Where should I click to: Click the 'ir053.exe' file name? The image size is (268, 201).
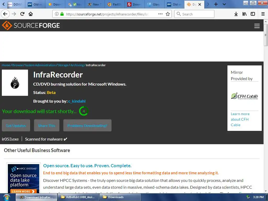point(10,139)
